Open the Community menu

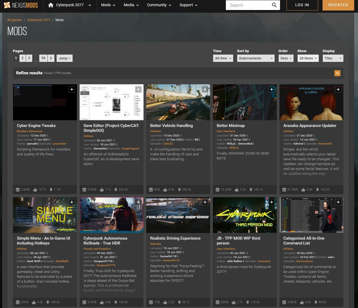tap(159, 5)
